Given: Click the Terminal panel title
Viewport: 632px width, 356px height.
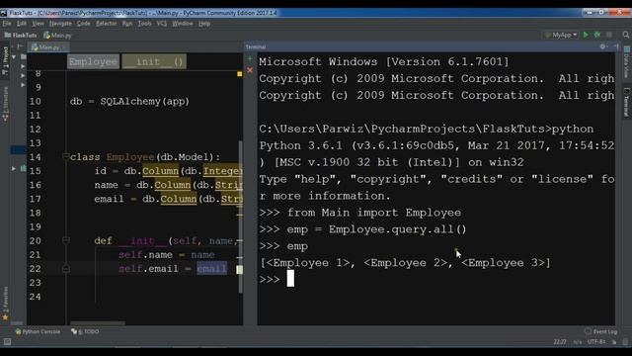Looking at the screenshot, I should coord(256,46).
